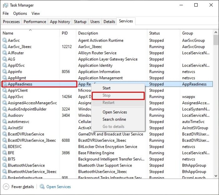Open the Options menu

(x=20, y=13)
